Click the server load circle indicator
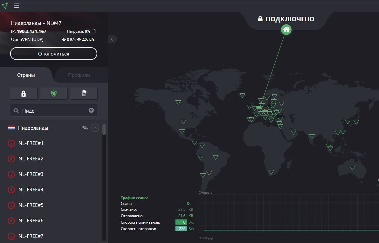379x243 pixels. pos(94,31)
